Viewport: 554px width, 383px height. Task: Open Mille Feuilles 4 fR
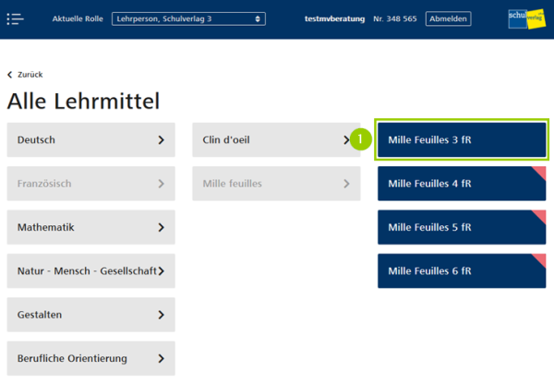click(461, 184)
